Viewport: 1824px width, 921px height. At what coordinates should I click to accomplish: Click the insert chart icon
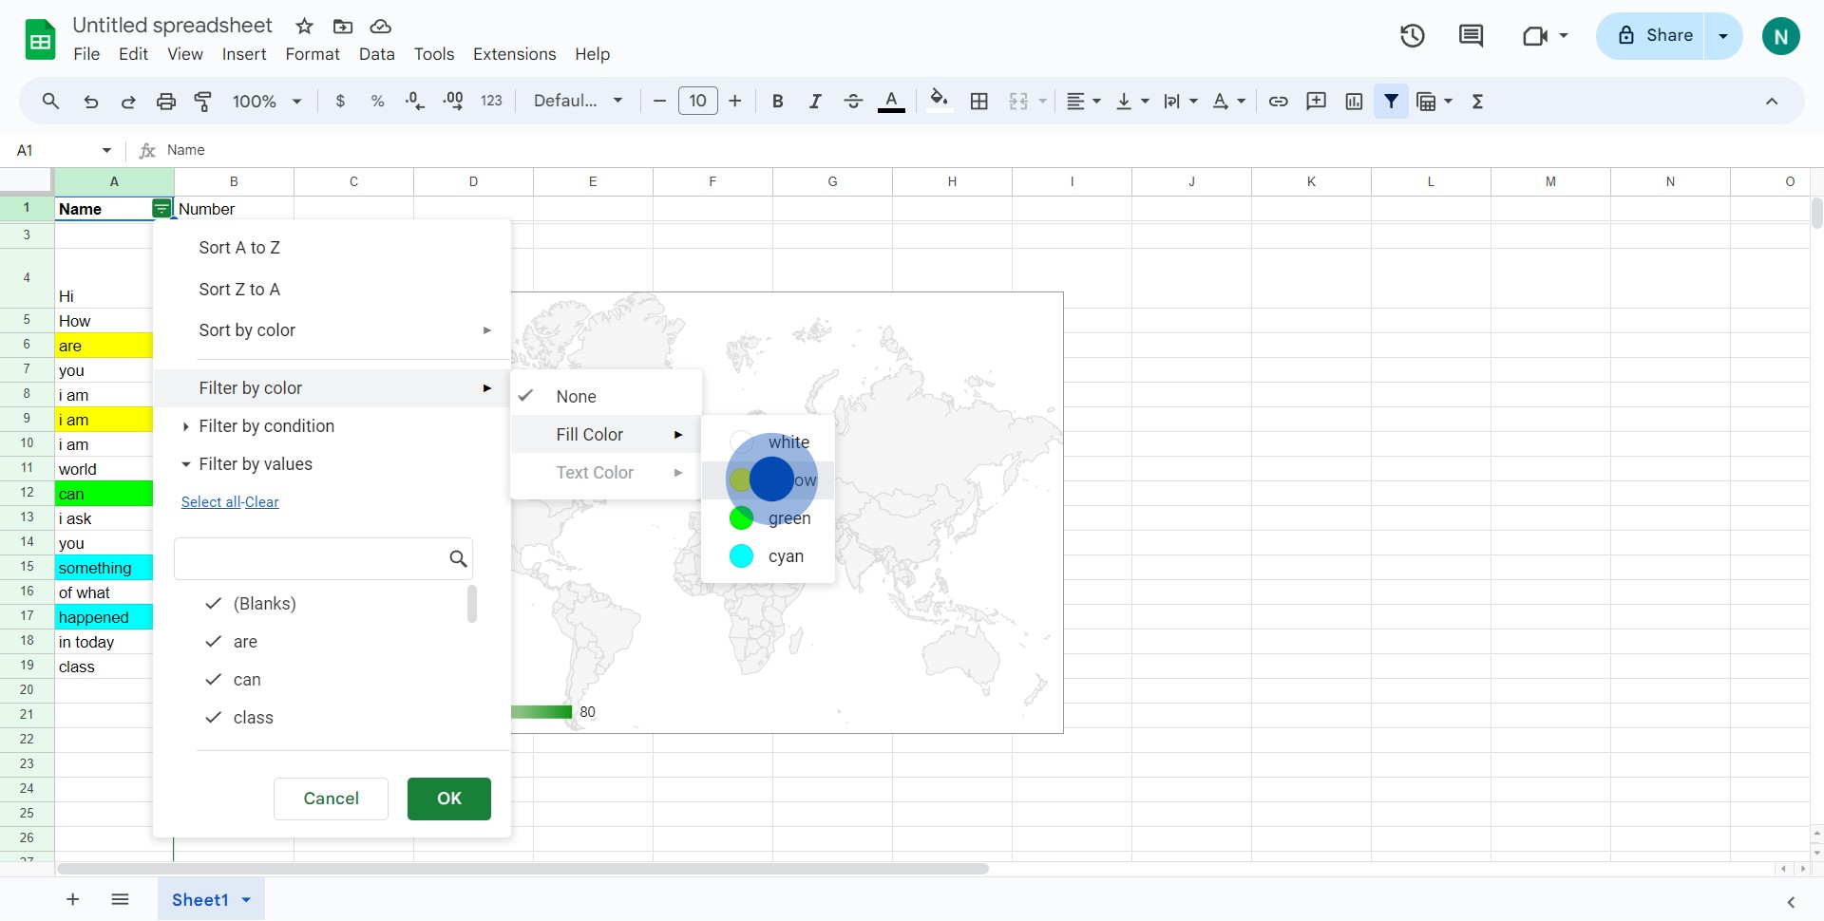click(x=1354, y=102)
